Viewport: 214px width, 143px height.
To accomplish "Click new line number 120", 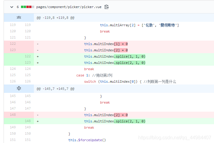I will tap(28, 31).
